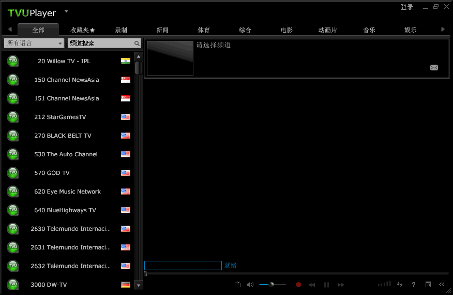Click the rewind button
453x295 pixels.
point(312,285)
